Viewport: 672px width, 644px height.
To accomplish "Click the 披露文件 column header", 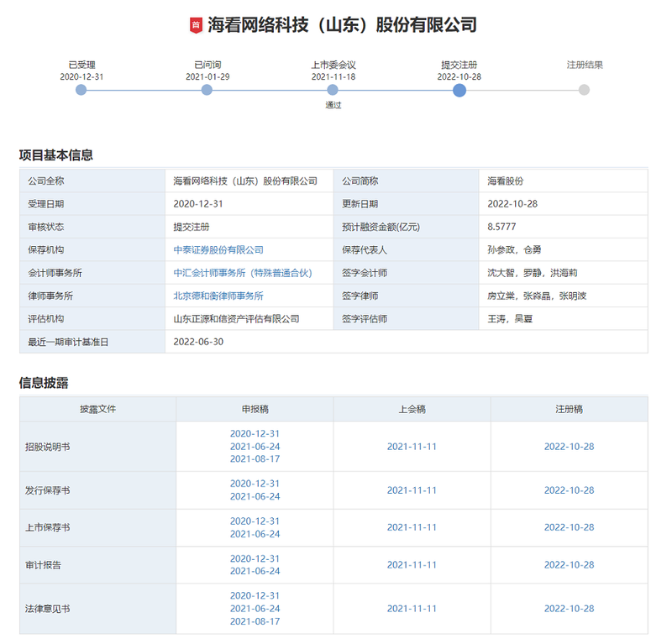I will [x=97, y=409].
